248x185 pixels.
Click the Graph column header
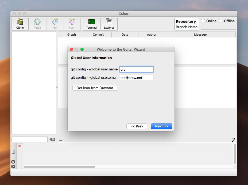tap(72, 35)
